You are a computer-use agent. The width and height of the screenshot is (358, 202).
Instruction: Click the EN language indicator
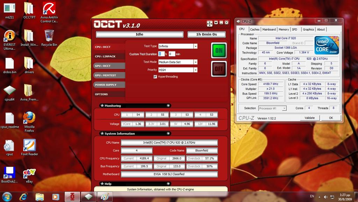pyautogui.click(x=312, y=196)
